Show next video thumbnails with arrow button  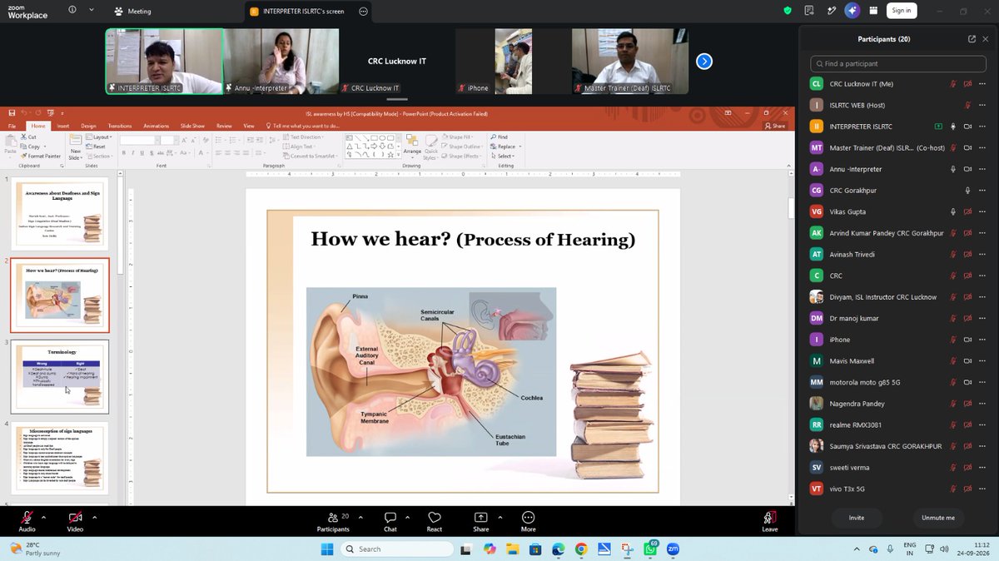[x=704, y=61]
